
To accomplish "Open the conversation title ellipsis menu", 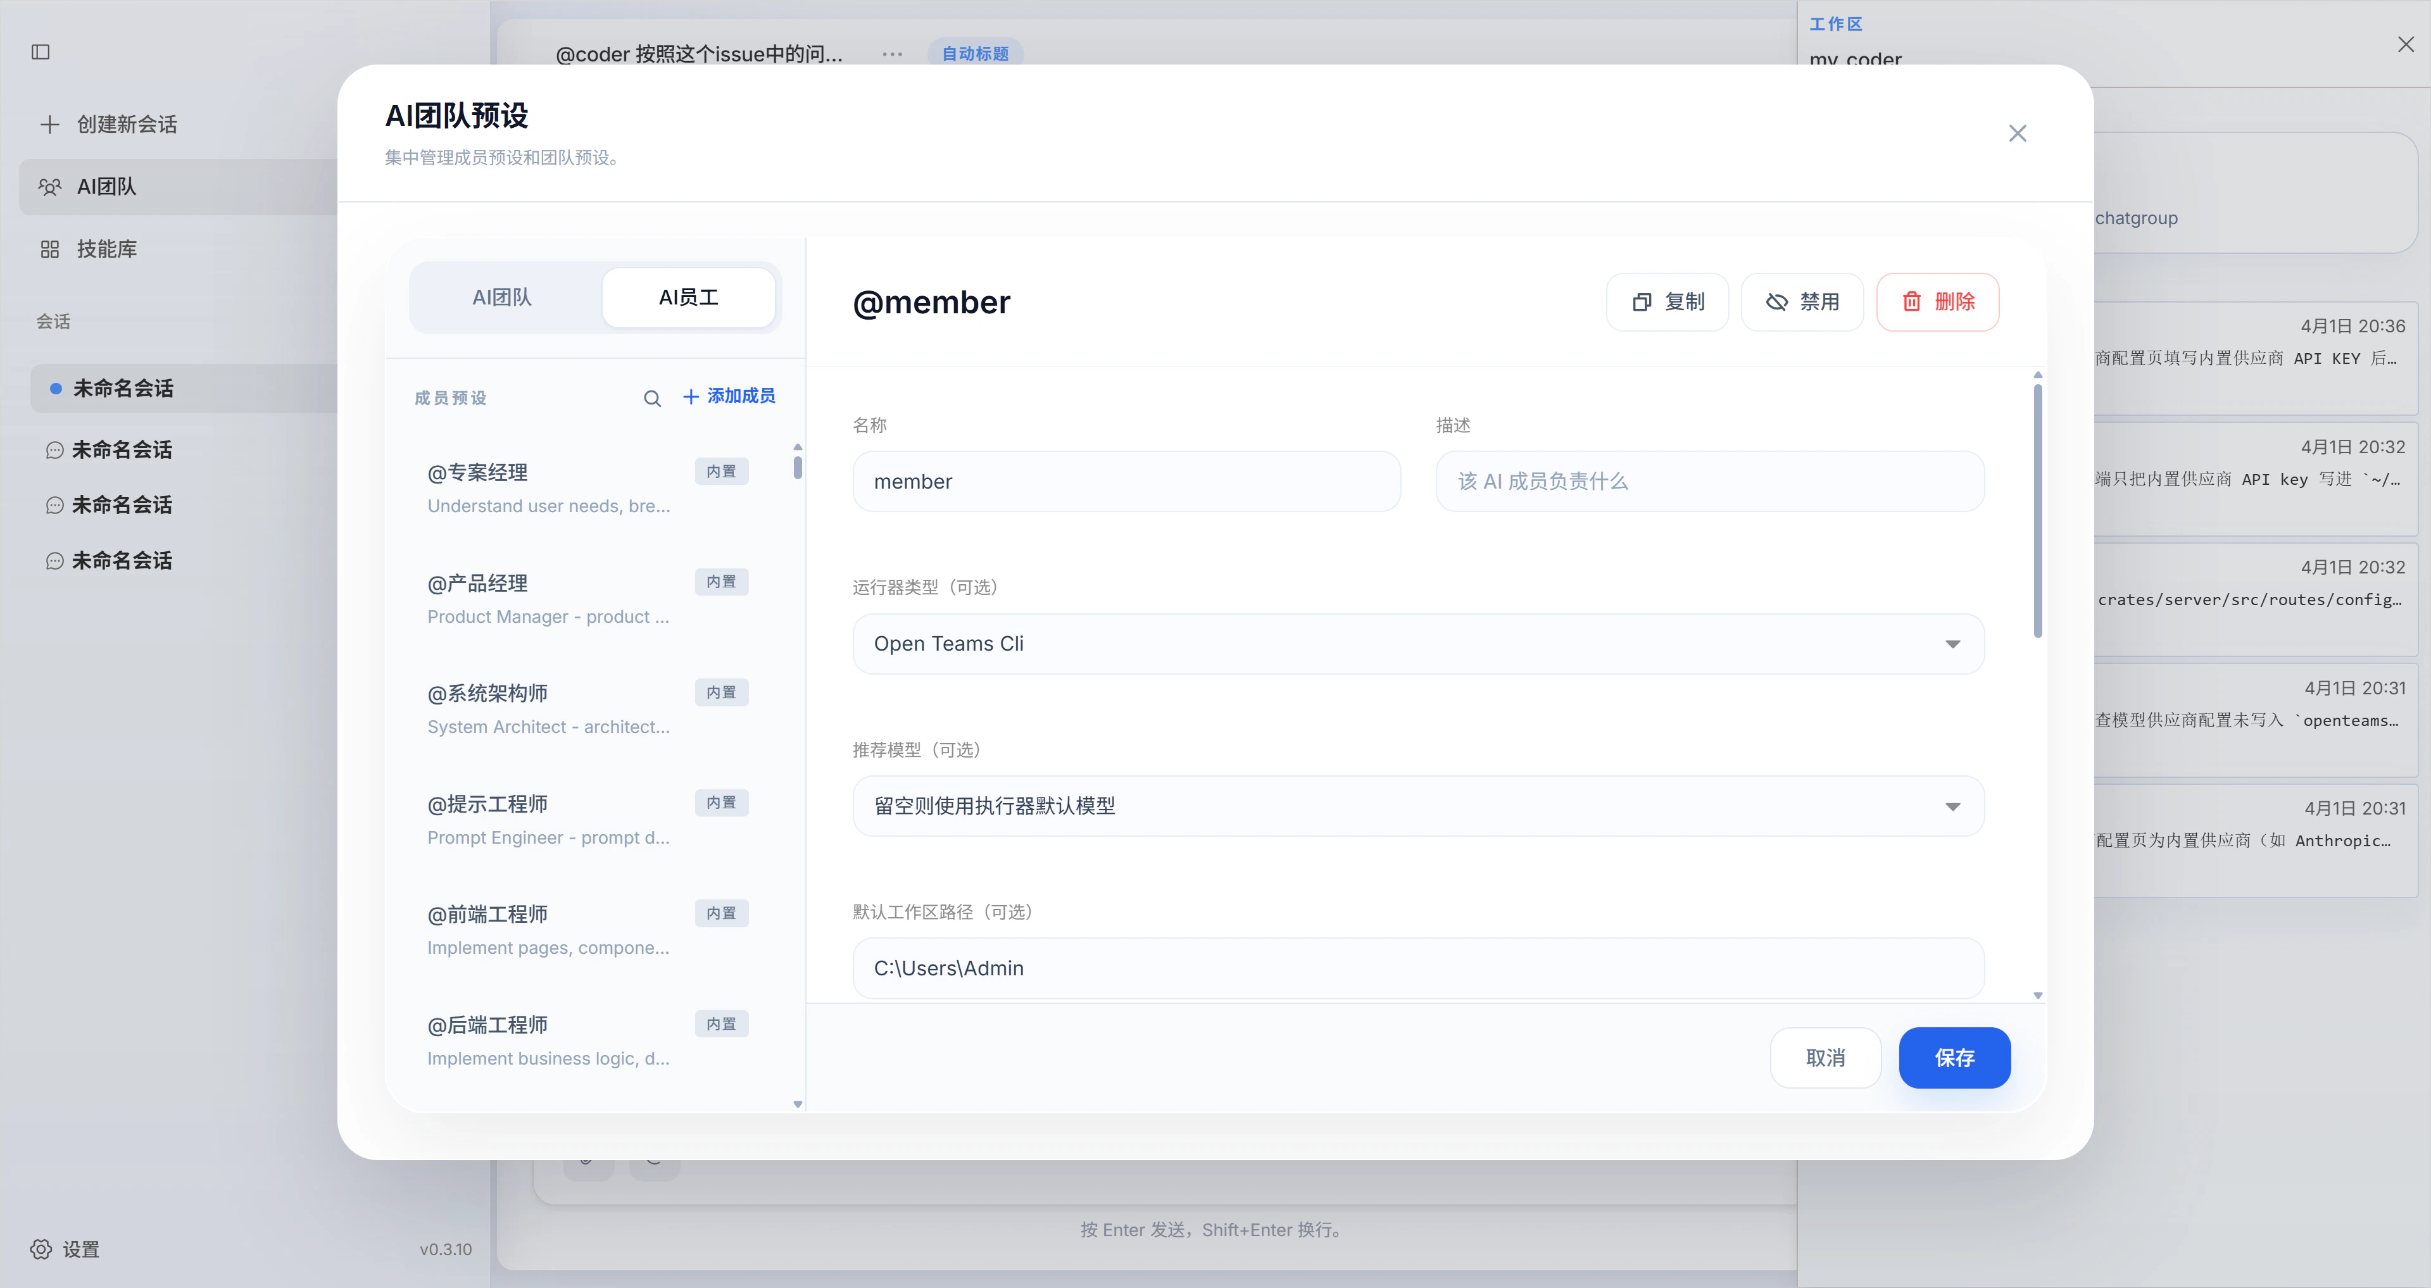I will [x=891, y=54].
